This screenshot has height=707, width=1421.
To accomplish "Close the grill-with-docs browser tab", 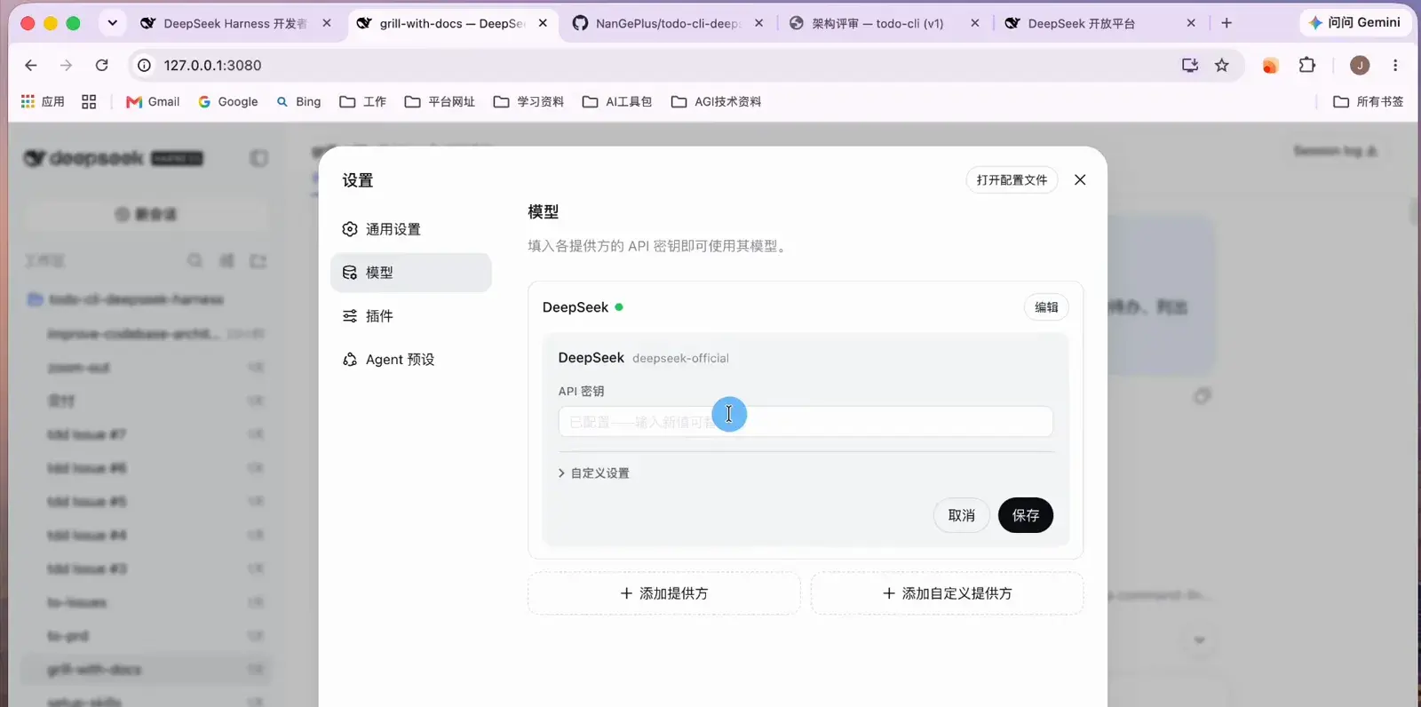I will pyautogui.click(x=543, y=24).
